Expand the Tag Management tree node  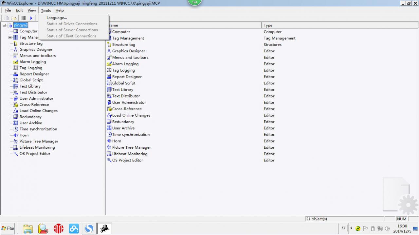10,38
